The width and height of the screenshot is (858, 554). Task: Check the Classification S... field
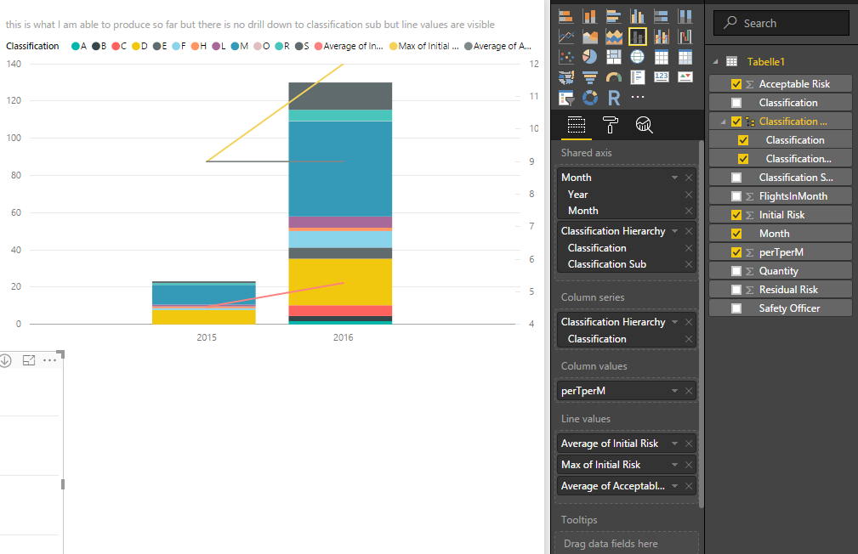[736, 178]
